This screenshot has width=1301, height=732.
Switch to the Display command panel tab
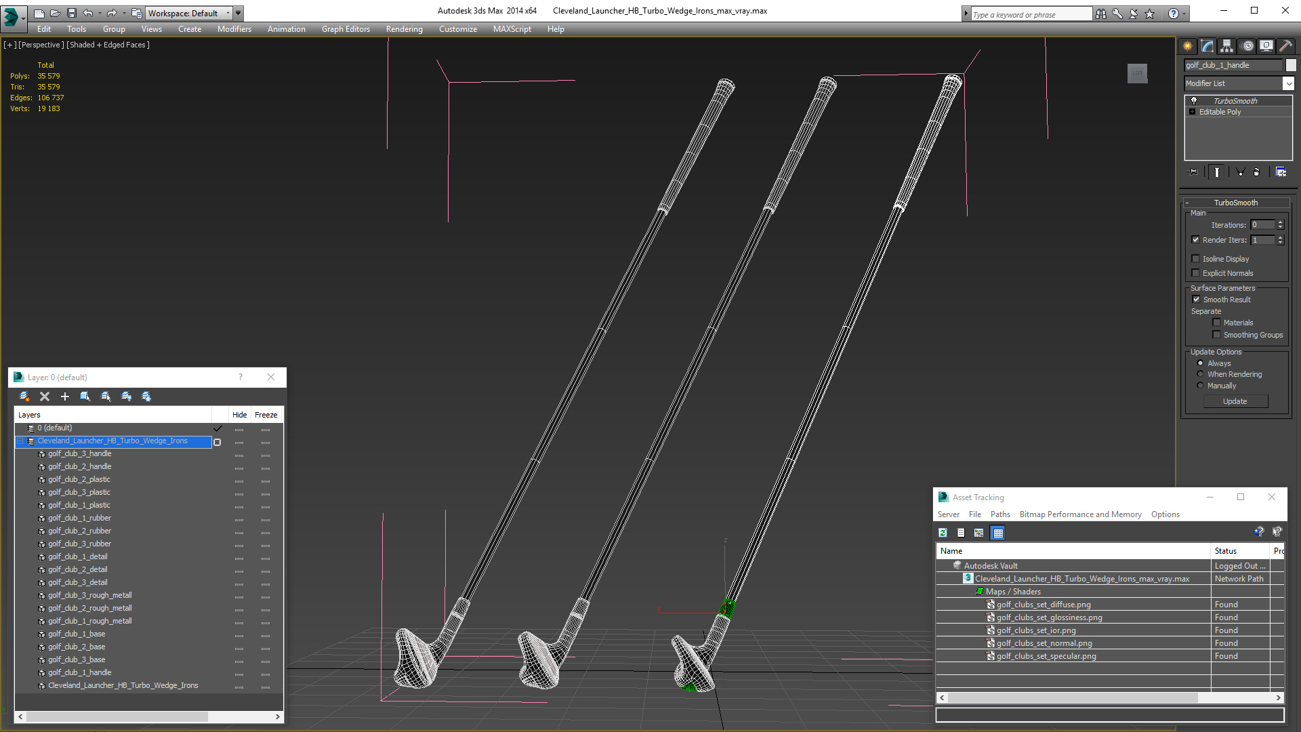click(1266, 46)
